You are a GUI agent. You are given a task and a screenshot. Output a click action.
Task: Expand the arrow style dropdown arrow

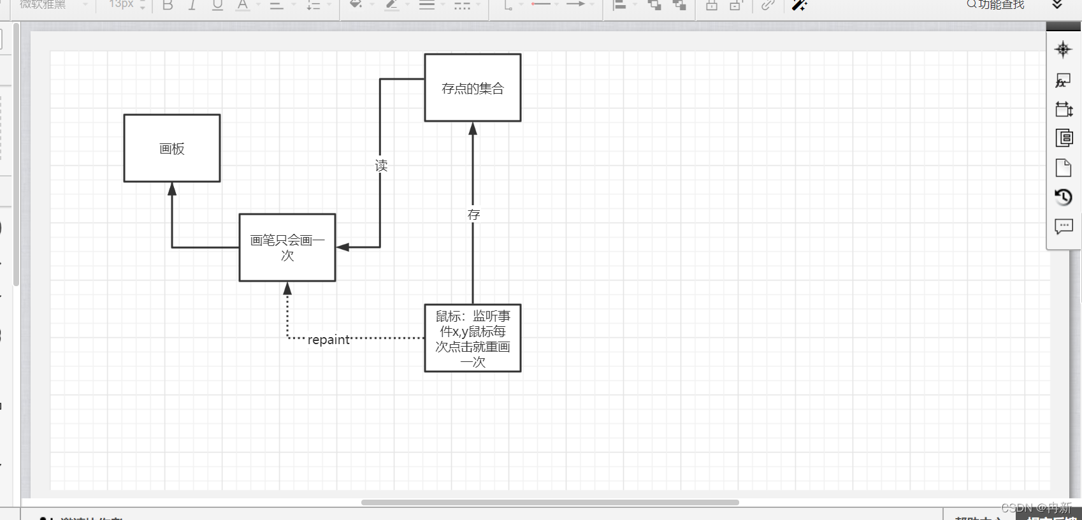(592, 4)
